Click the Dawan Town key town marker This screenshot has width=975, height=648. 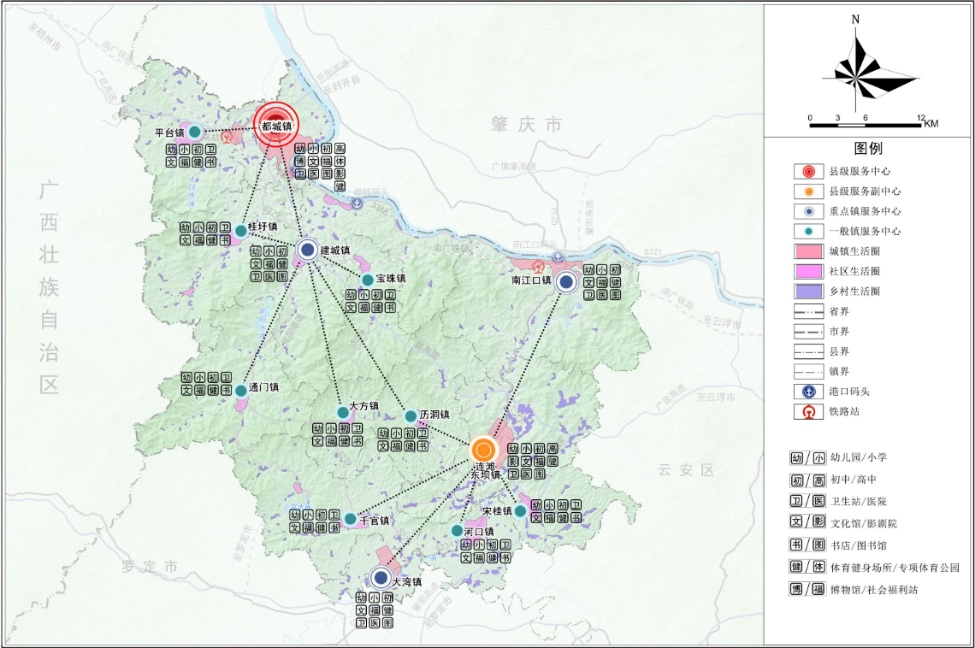381,579
